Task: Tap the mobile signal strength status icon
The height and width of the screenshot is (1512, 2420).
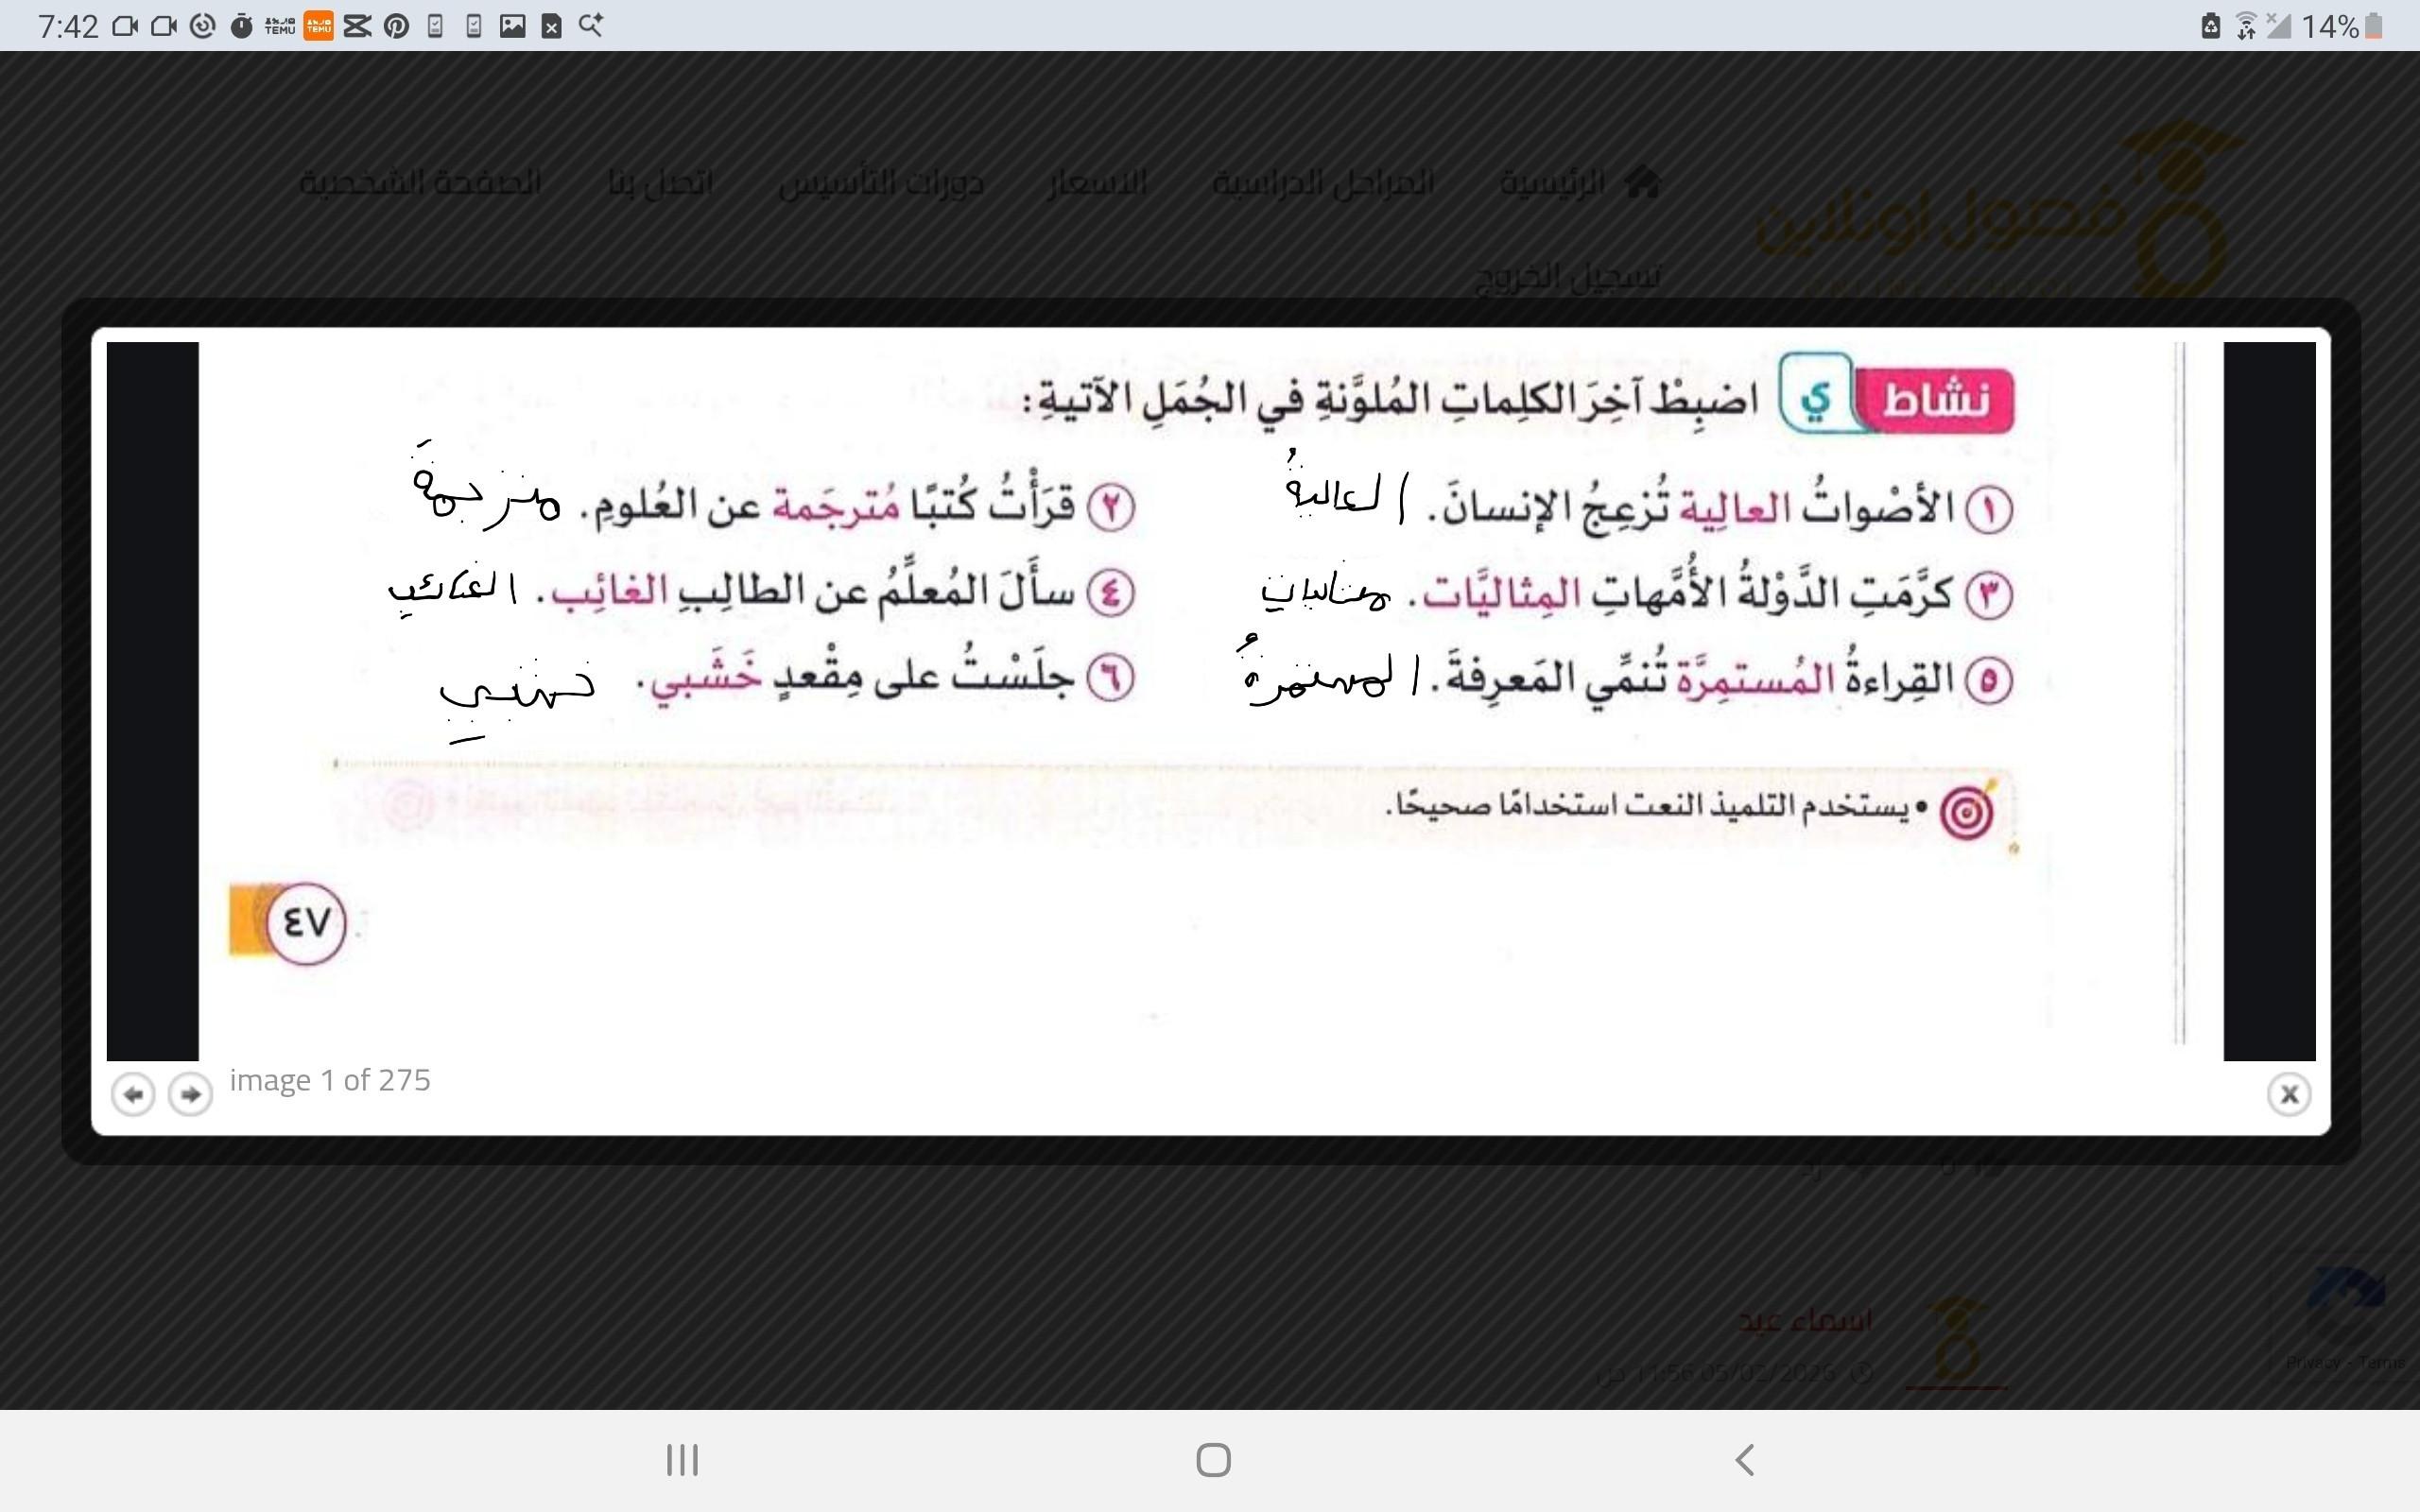Action: pos(2278,26)
